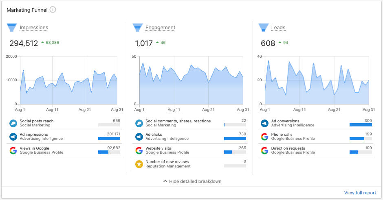Click the Marketing Funnel info icon
The height and width of the screenshot is (200, 383).
(53, 10)
